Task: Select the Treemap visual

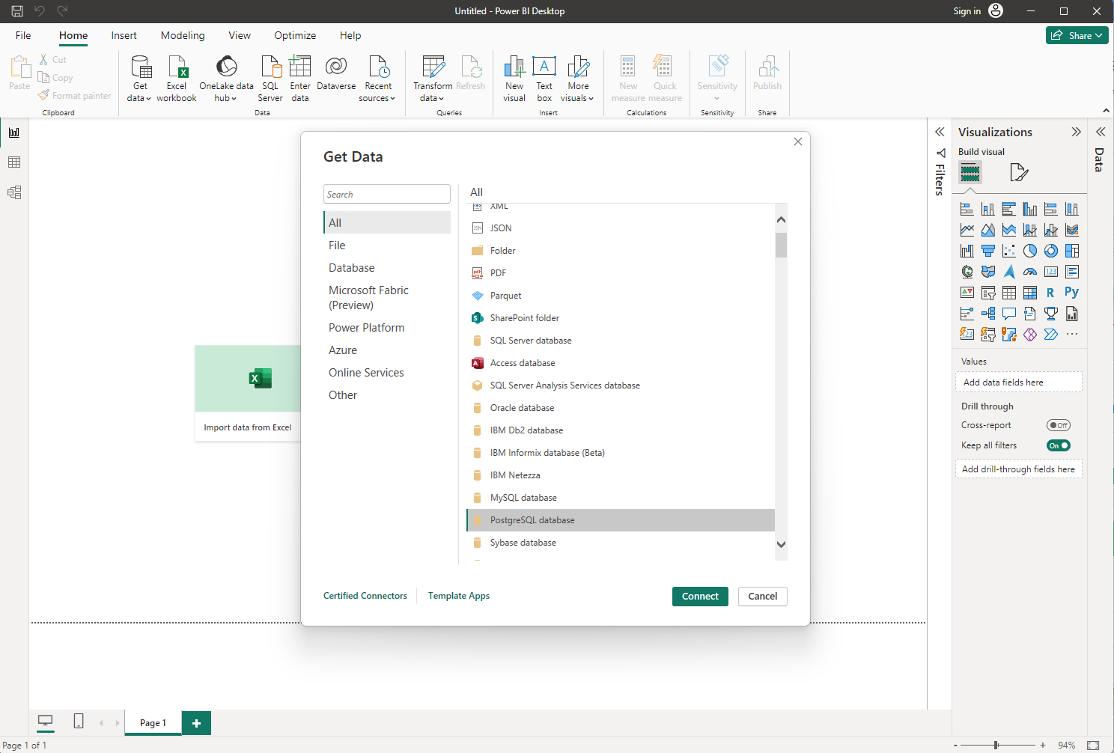Action: click(x=1072, y=251)
